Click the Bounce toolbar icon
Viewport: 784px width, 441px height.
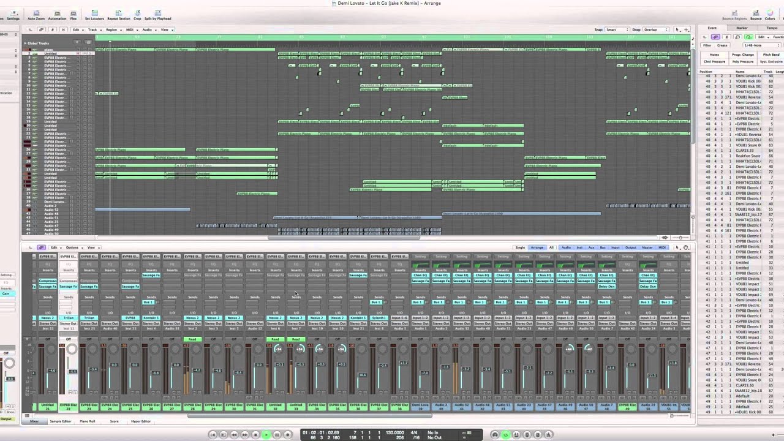(756, 13)
